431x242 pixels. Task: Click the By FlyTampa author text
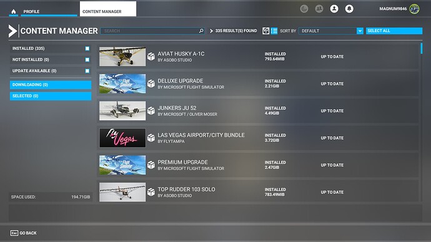click(171, 142)
